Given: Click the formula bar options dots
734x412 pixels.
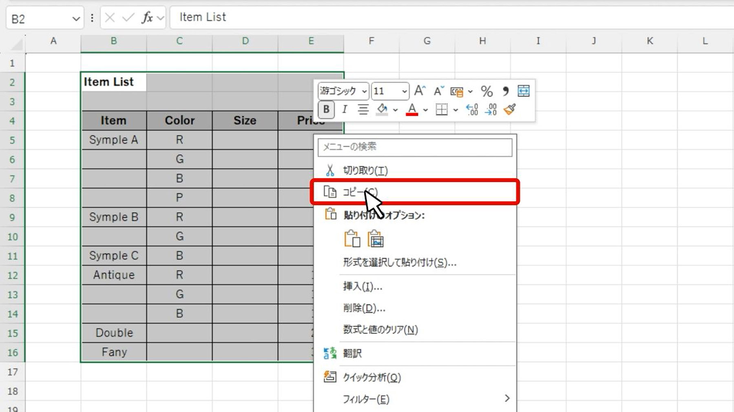Looking at the screenshot, I should coord(92,18).
